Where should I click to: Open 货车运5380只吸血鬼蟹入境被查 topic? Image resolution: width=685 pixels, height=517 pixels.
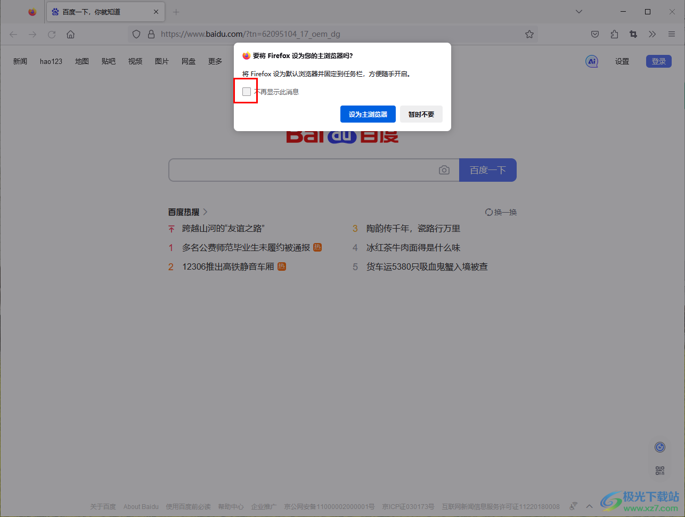pos(427,267)
